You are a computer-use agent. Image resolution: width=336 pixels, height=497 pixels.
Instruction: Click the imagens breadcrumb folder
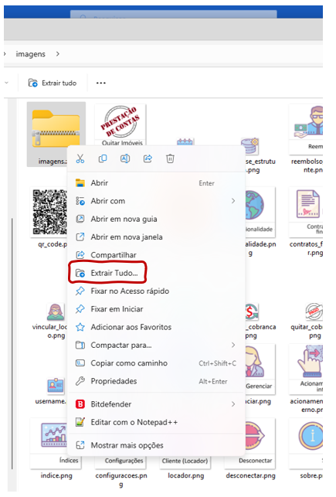coord(31,54)
